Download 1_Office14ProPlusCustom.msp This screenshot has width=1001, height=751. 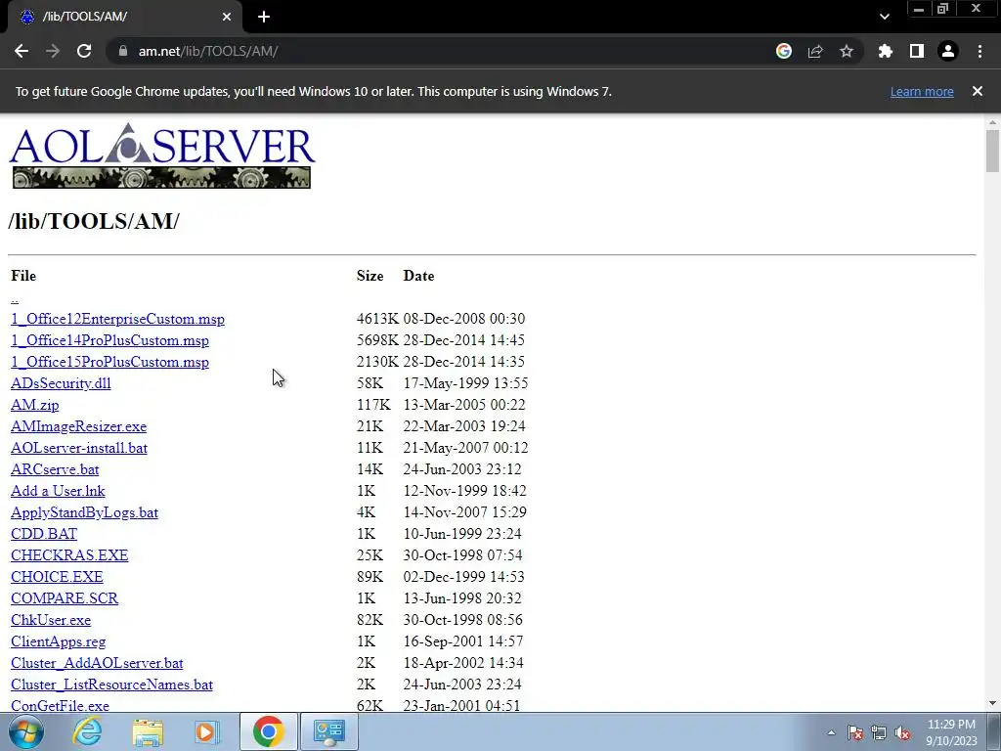(109, 340)
